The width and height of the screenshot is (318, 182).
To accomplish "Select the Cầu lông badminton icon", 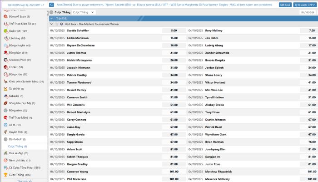I will 5,38.
